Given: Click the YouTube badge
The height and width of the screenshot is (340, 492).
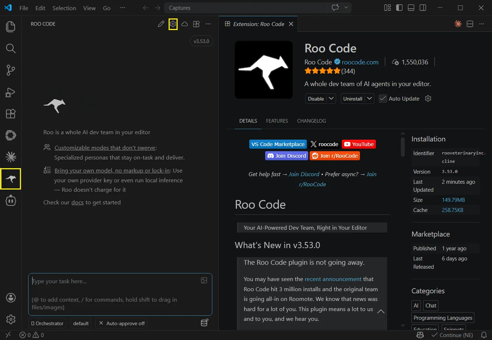Looking at the screenshot, I should click(x=359, y=144).
